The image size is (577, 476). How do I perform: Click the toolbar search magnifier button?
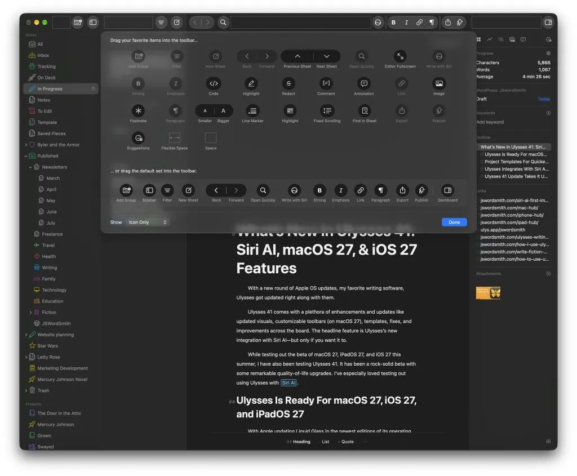(x=223, y=23)
